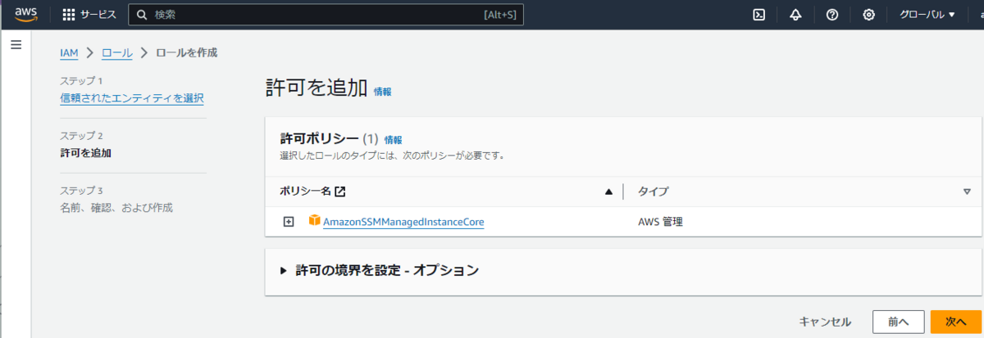Click the 名前、確認、および作成 step text

pyautogui.click(x=116, y=208)
